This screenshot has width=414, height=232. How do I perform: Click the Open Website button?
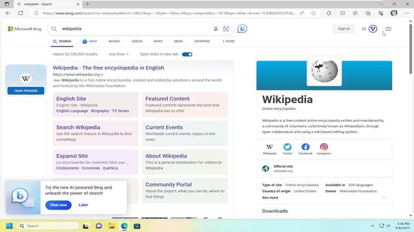coord(26,91)
